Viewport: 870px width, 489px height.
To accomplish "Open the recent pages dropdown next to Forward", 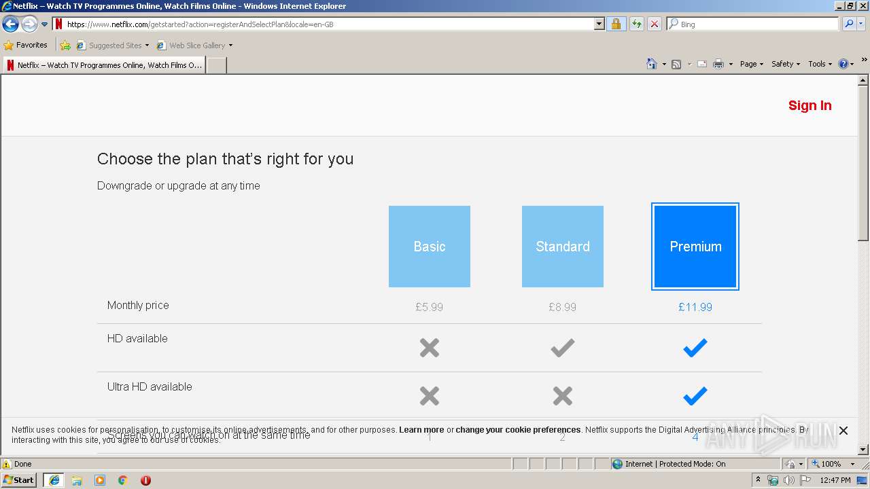I will tap(44, 24).
